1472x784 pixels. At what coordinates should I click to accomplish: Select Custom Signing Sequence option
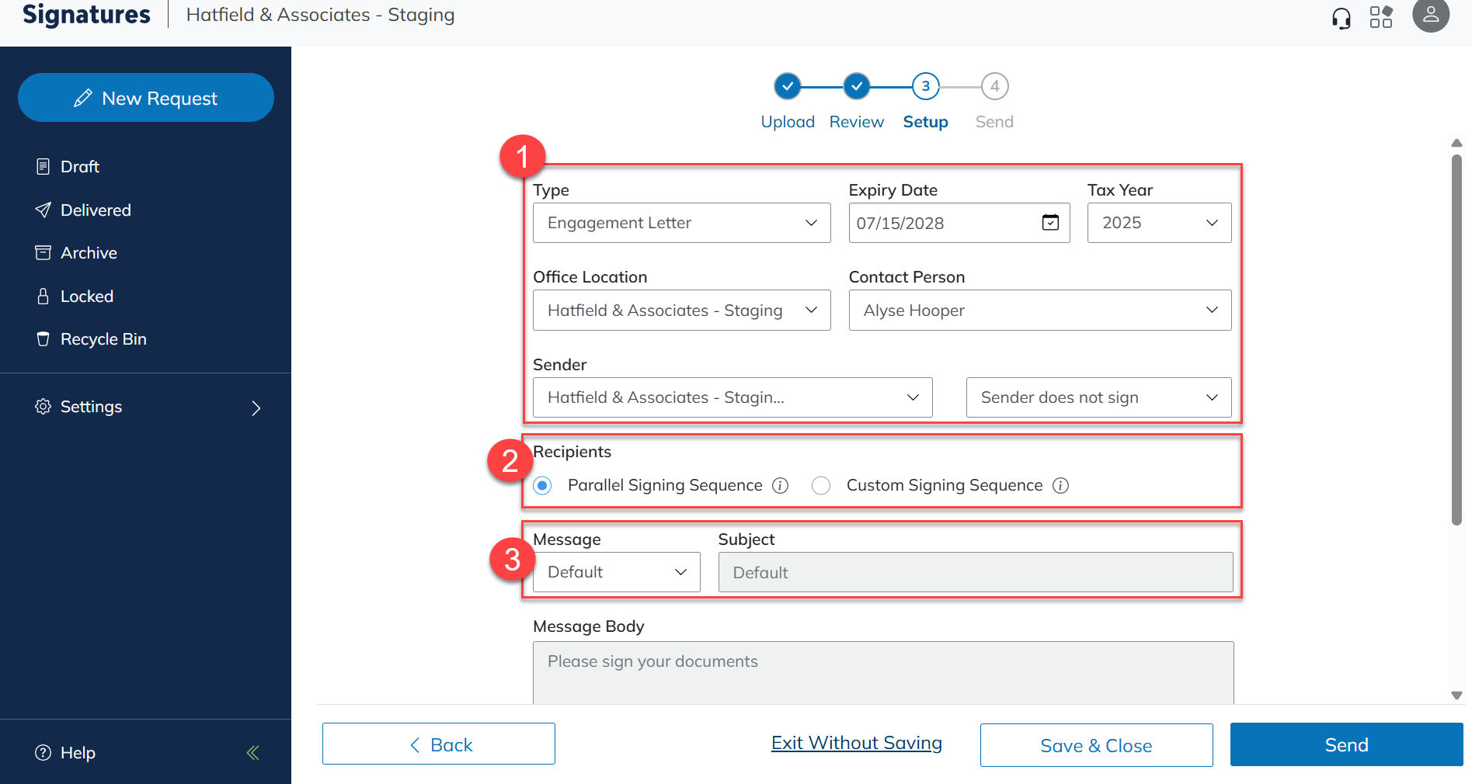point(821,485)
